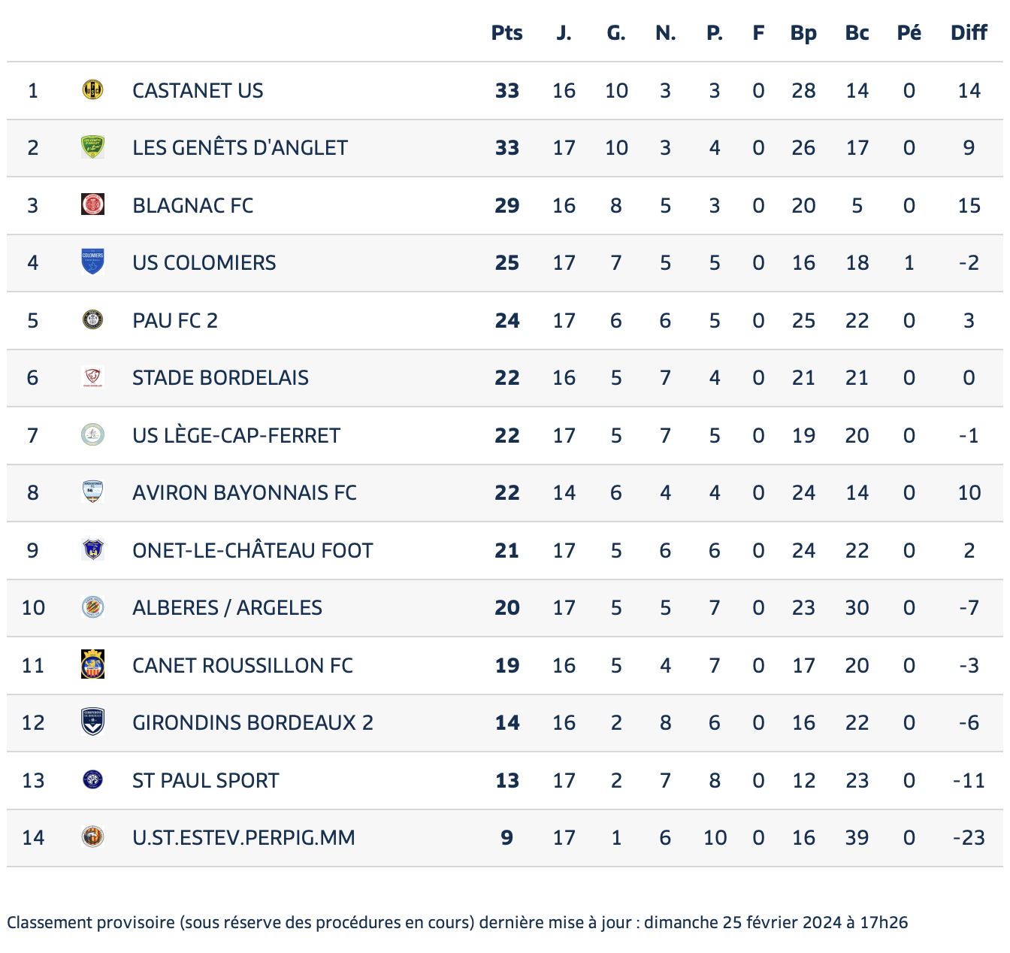Click the Blagnac FC red logo
Screen dimensions: 1010x953
pos(92,204)
